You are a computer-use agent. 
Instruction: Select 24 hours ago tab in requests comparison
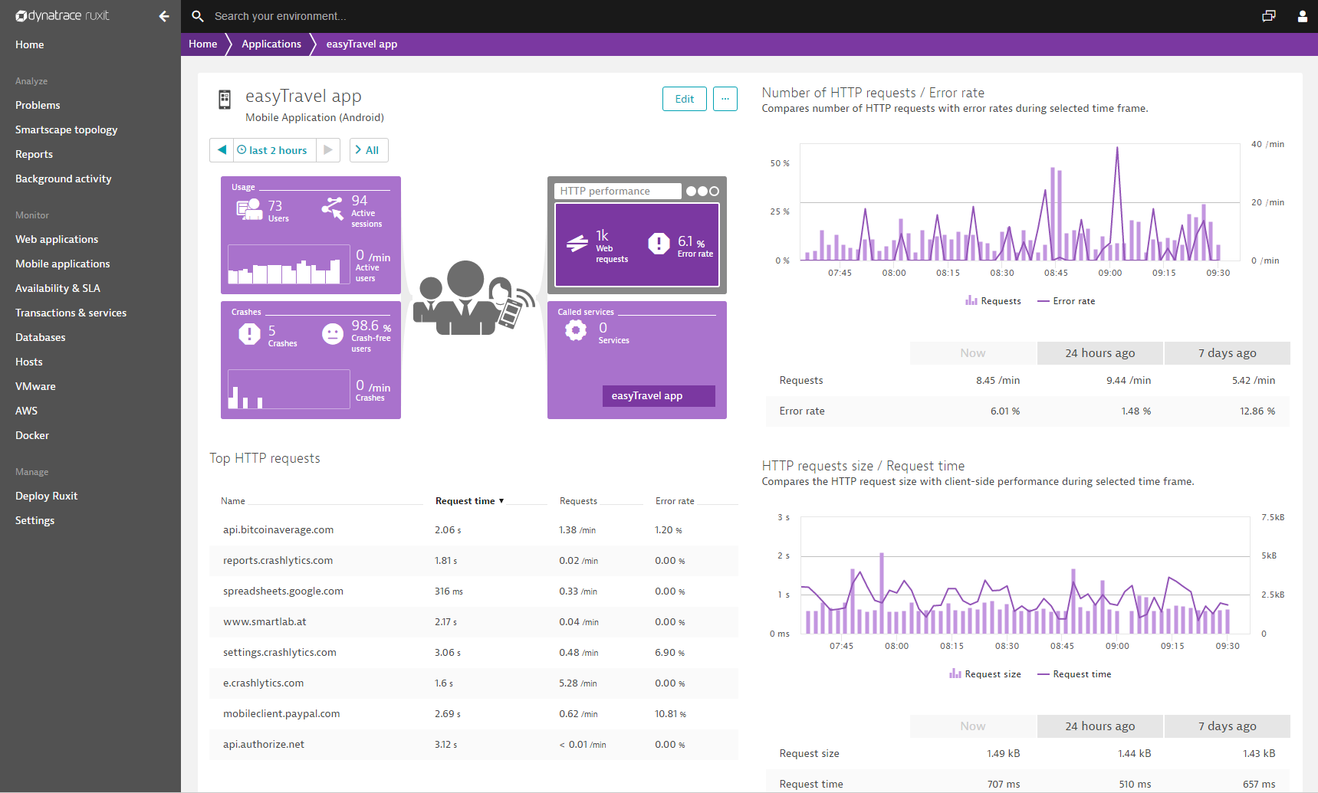(x=1099, y=353)
